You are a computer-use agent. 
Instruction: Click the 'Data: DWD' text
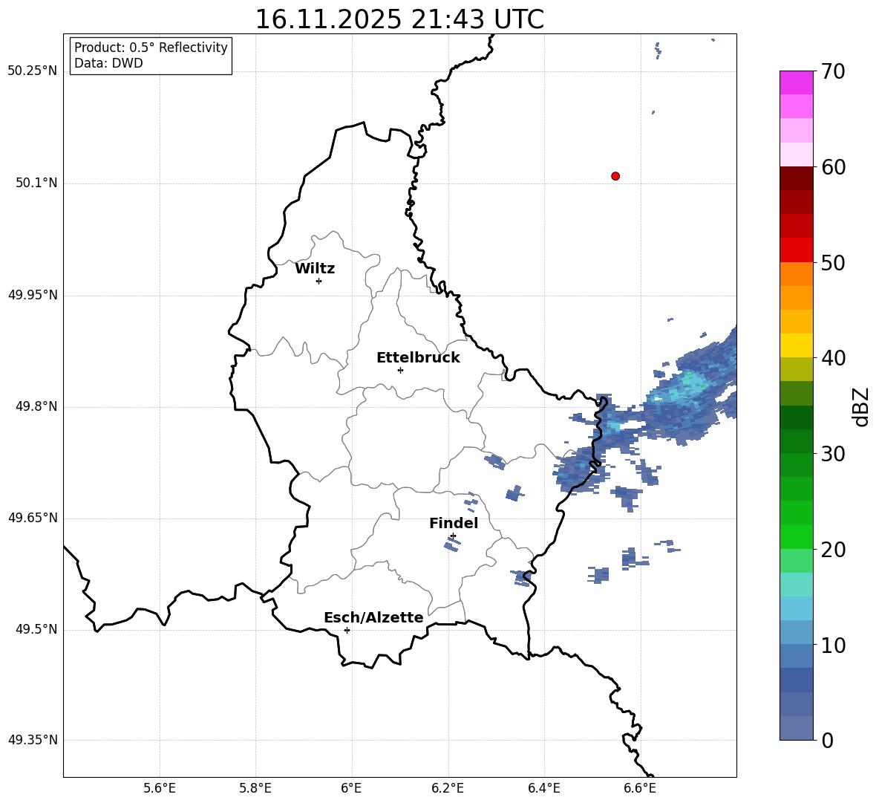(x=108, y=63)
